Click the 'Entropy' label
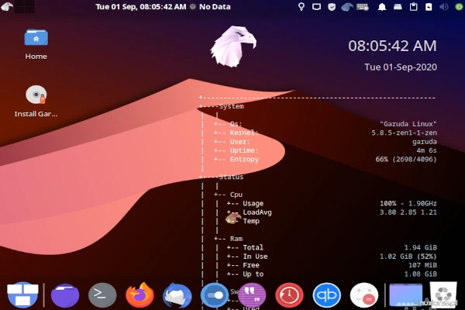Viewport: 465px width, 310px height. (x=244, y=160)
